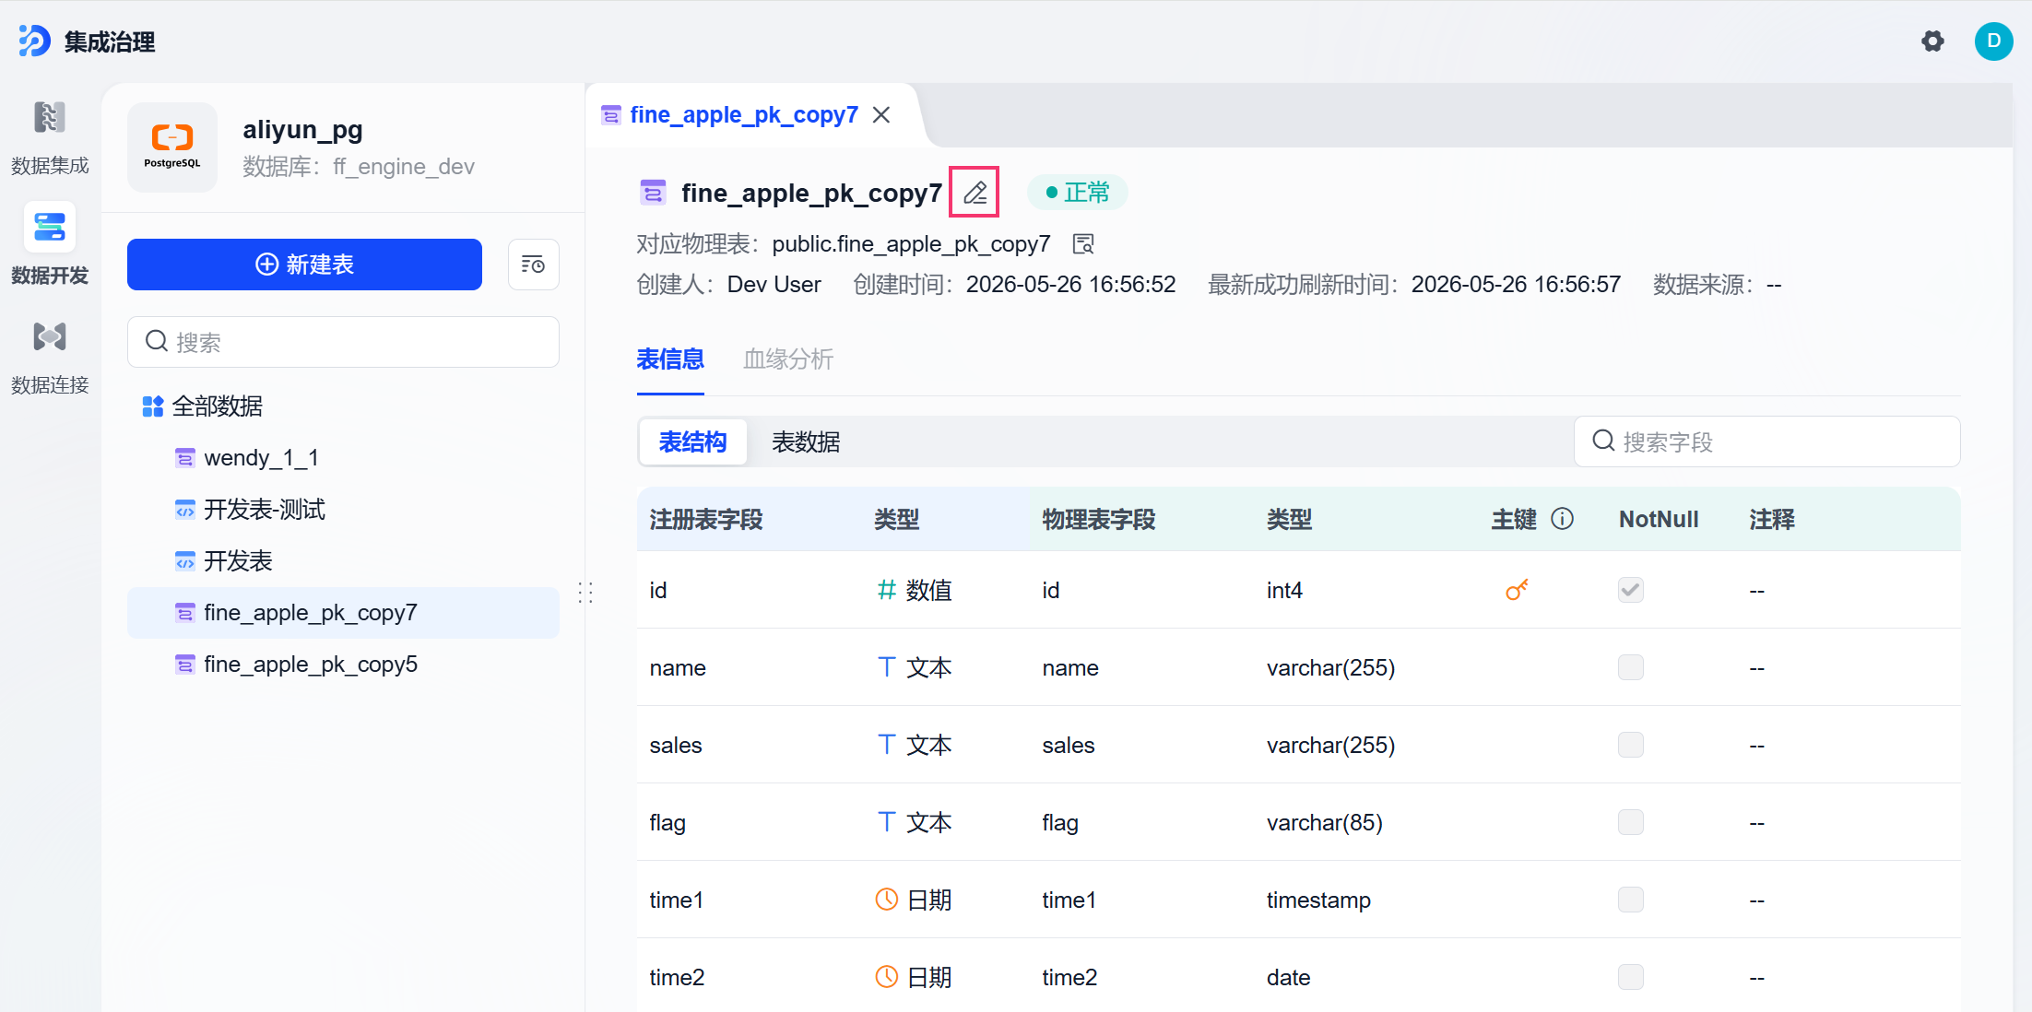Click the search icon in 搜索字段 box
The image size is (2032, 1012).
tap(1603, 441)
